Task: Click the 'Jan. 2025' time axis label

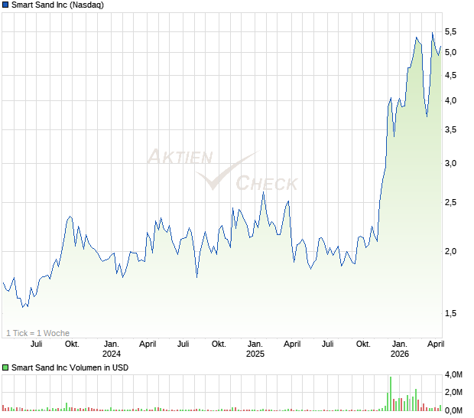Action: pos(255,348)
